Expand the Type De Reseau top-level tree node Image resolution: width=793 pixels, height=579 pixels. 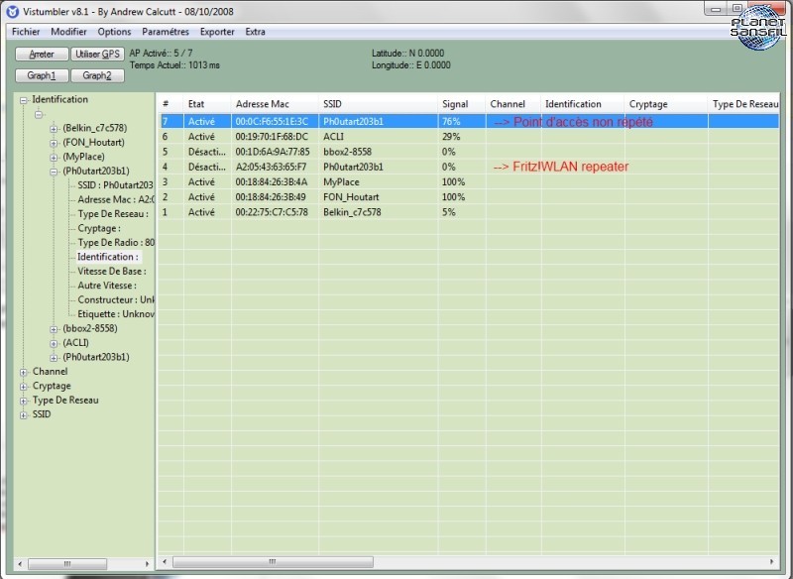pyautogui.click(x=23, y=401)
